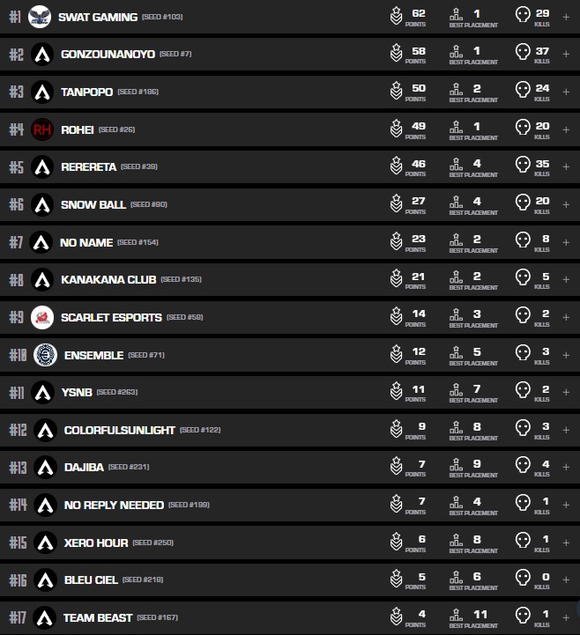Click the #4 rank number for Rohei
The height and width of the screenshot is (635, 580).
coord(16,129)
